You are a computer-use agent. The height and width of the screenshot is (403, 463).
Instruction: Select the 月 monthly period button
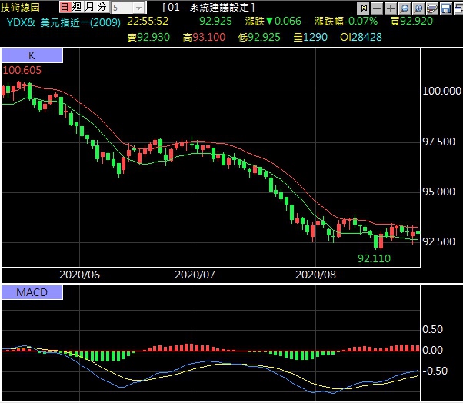click(x=89, y=7)
